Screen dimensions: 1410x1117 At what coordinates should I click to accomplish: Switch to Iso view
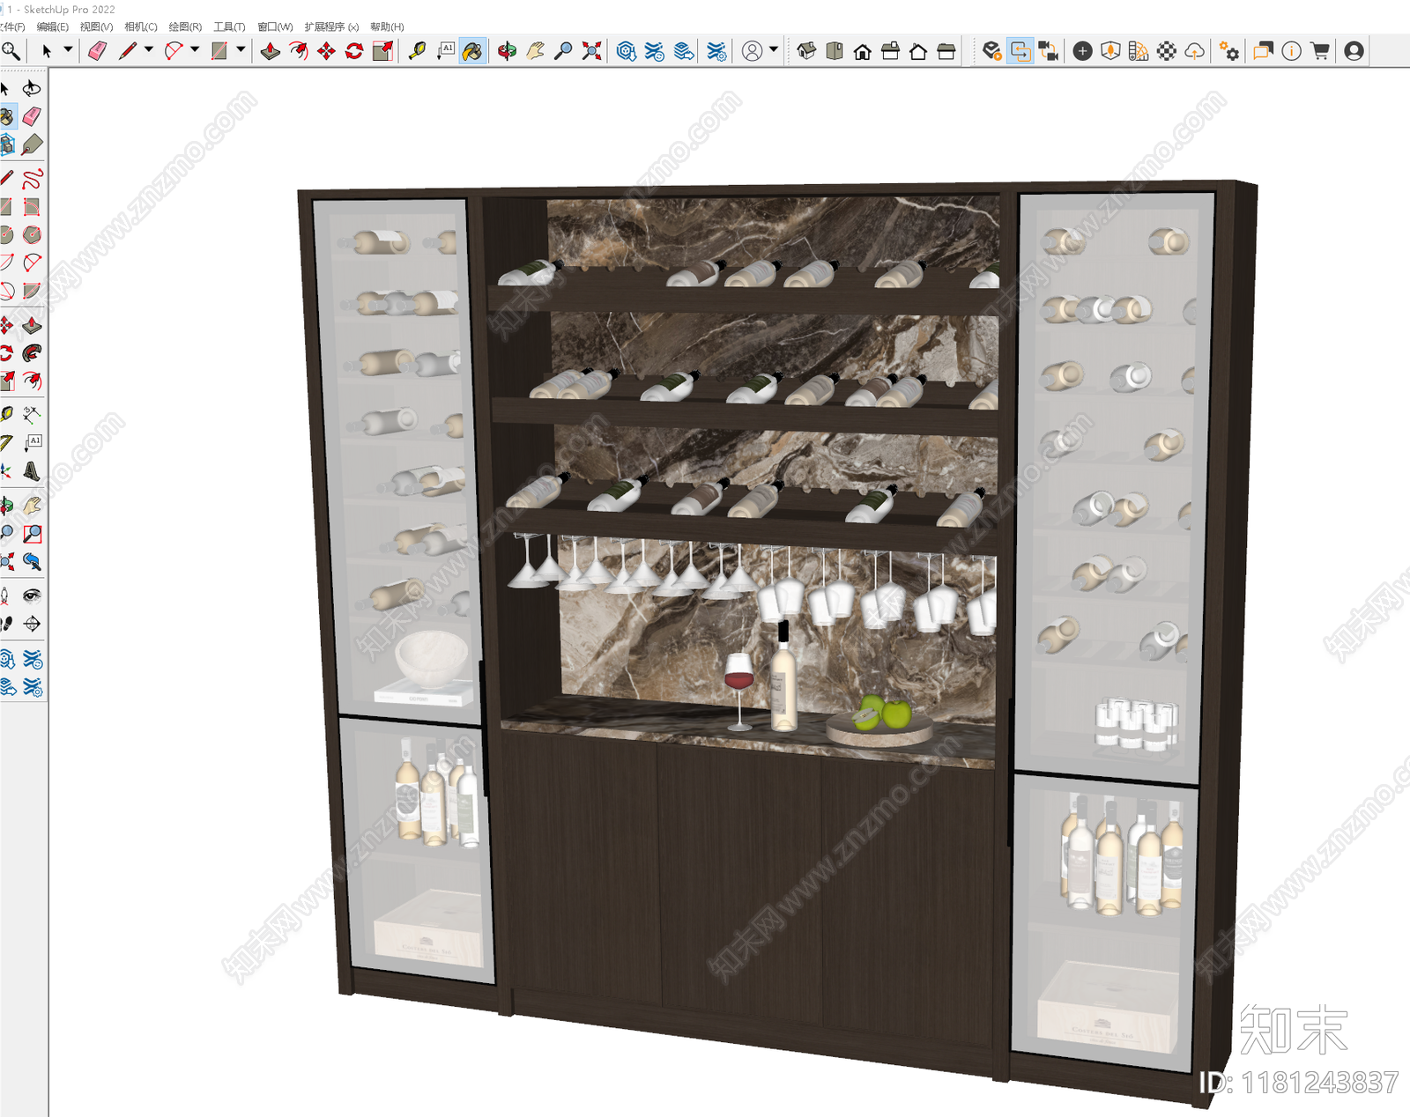coord(806,51)
